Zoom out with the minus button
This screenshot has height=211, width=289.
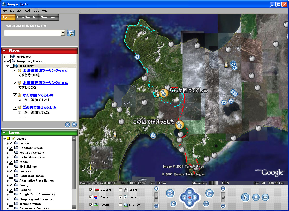pos(156,206)
